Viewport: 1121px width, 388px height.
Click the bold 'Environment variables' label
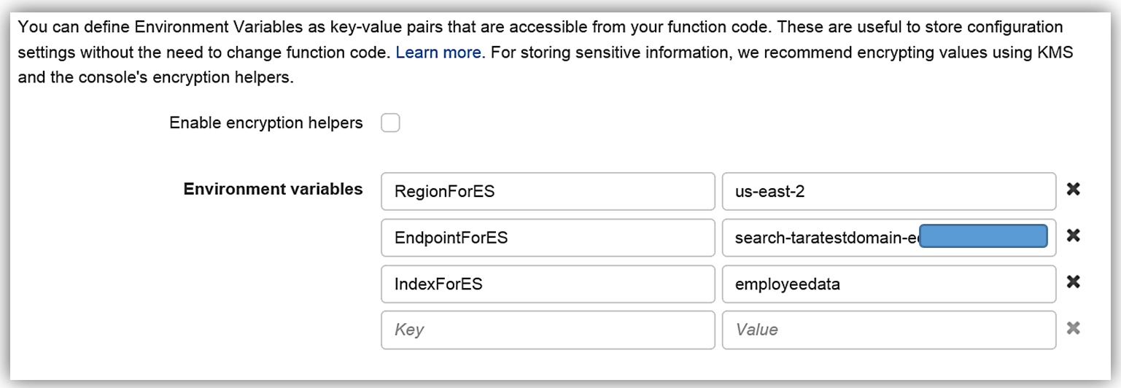(273, 189)
